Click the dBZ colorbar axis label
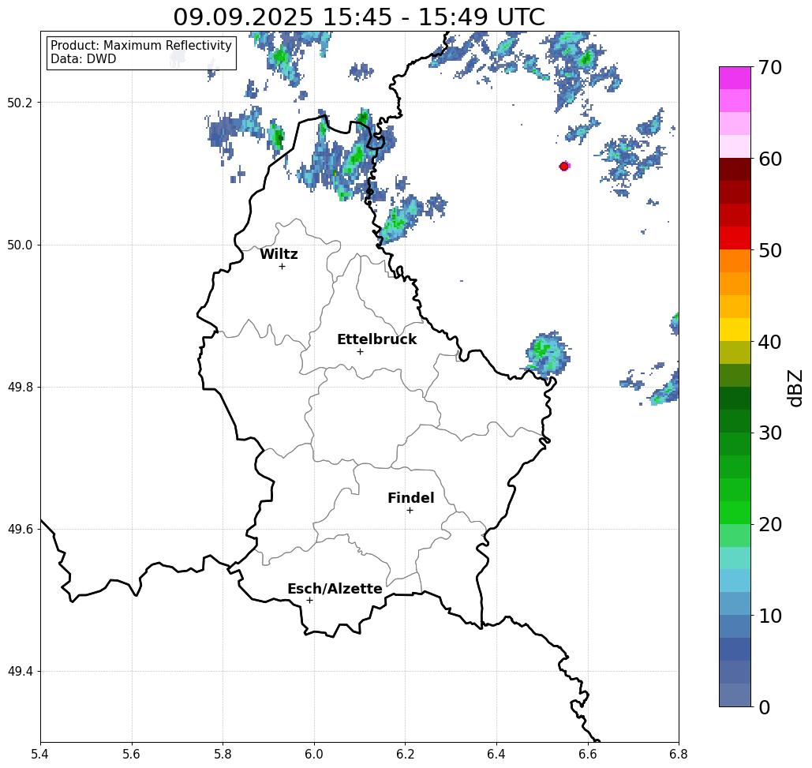Screen dimensions: 812x768 click(x=795, y=388)
